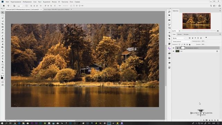Open the Файл menu
The width and height of the screenshot is (222, 125).
click(7, 2)
